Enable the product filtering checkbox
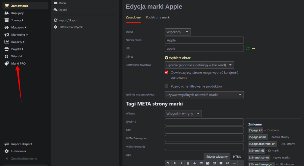 (x=167, y=86)
